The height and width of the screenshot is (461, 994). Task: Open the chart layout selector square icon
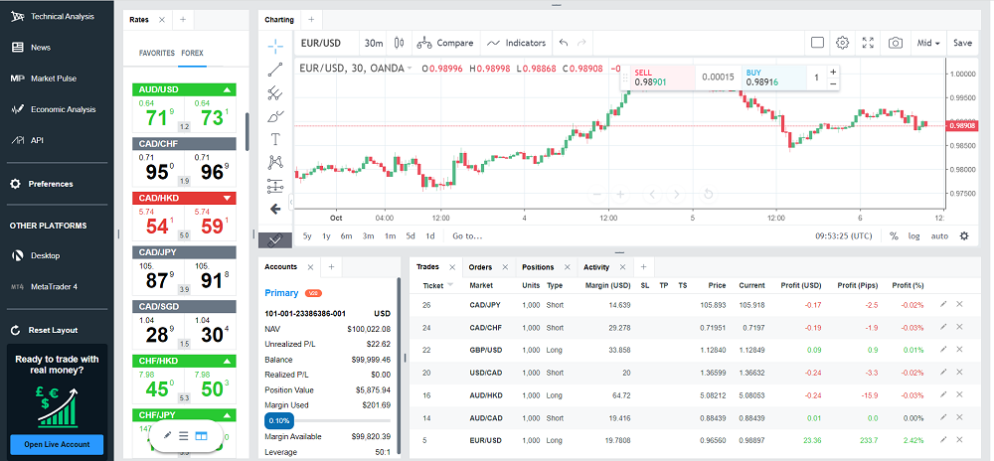point(818,43)
